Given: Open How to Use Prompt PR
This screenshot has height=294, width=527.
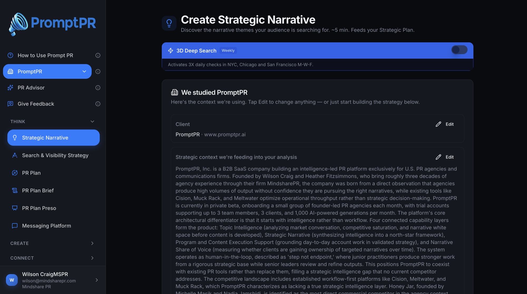Looking at the screenshot, I should [x=45, y=55].
